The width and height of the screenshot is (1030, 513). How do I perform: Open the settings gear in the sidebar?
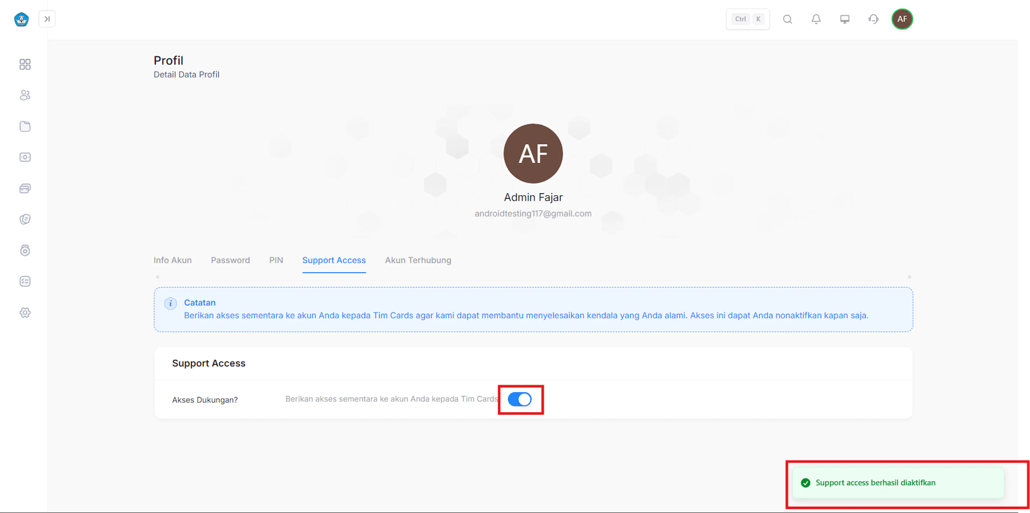pos(25,313)
